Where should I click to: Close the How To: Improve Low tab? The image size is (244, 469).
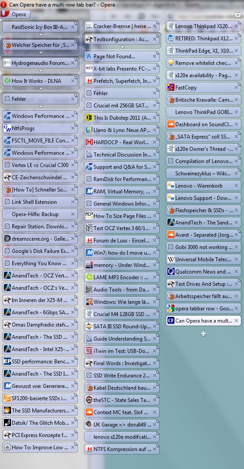click(x=73, y=448)
